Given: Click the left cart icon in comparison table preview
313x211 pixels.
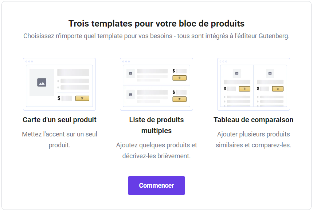Looking at the screenshot, I should (x=244, y=88).
